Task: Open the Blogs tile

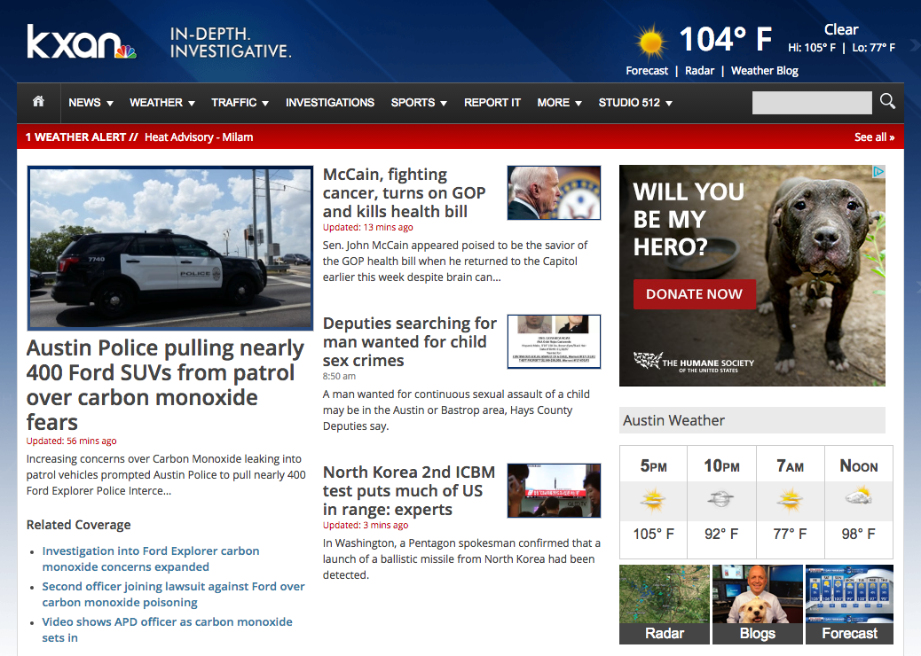Action: pyautogui.click(x=757, y=605)
